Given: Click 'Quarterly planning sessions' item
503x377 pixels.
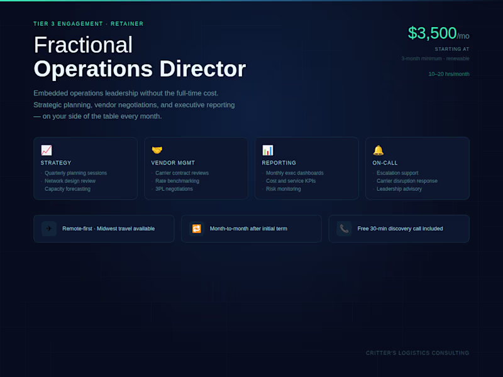Looking at the screenshot, I should [x=75, y=173].
